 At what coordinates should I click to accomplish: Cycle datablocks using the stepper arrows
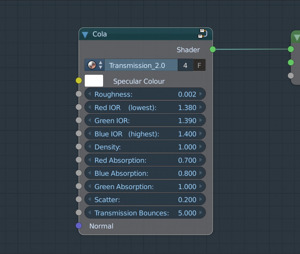pyautogui.click(x=101, y=65)
